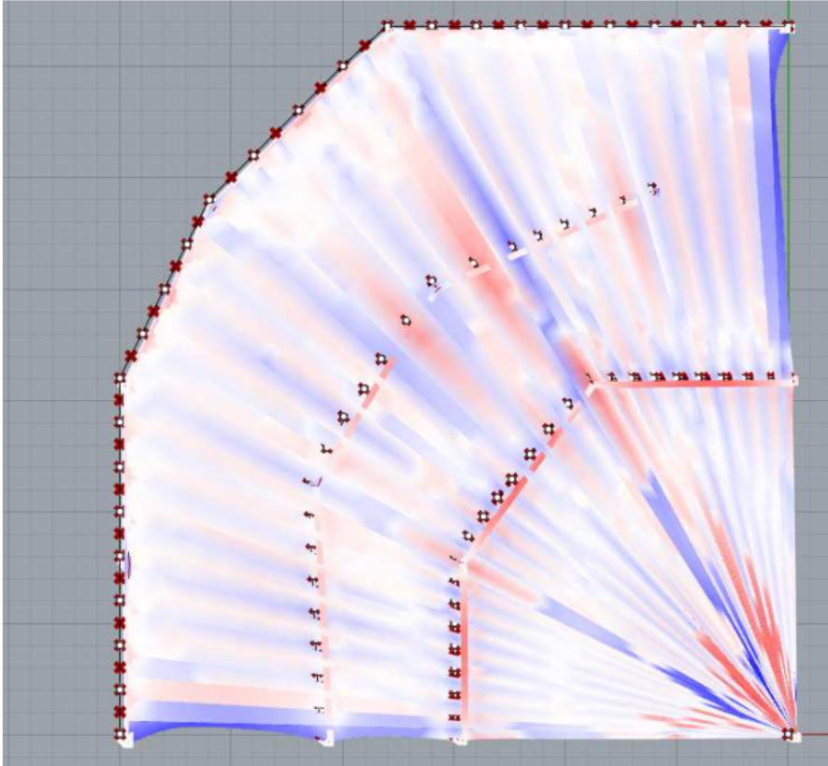Select the node at the top of the left vertical edge

tap(120, 378)
